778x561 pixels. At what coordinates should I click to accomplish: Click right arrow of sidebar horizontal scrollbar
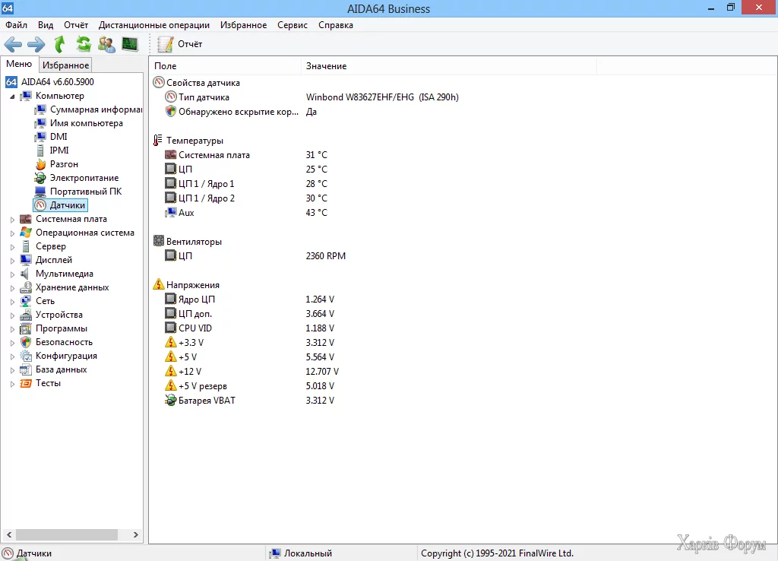136,534
